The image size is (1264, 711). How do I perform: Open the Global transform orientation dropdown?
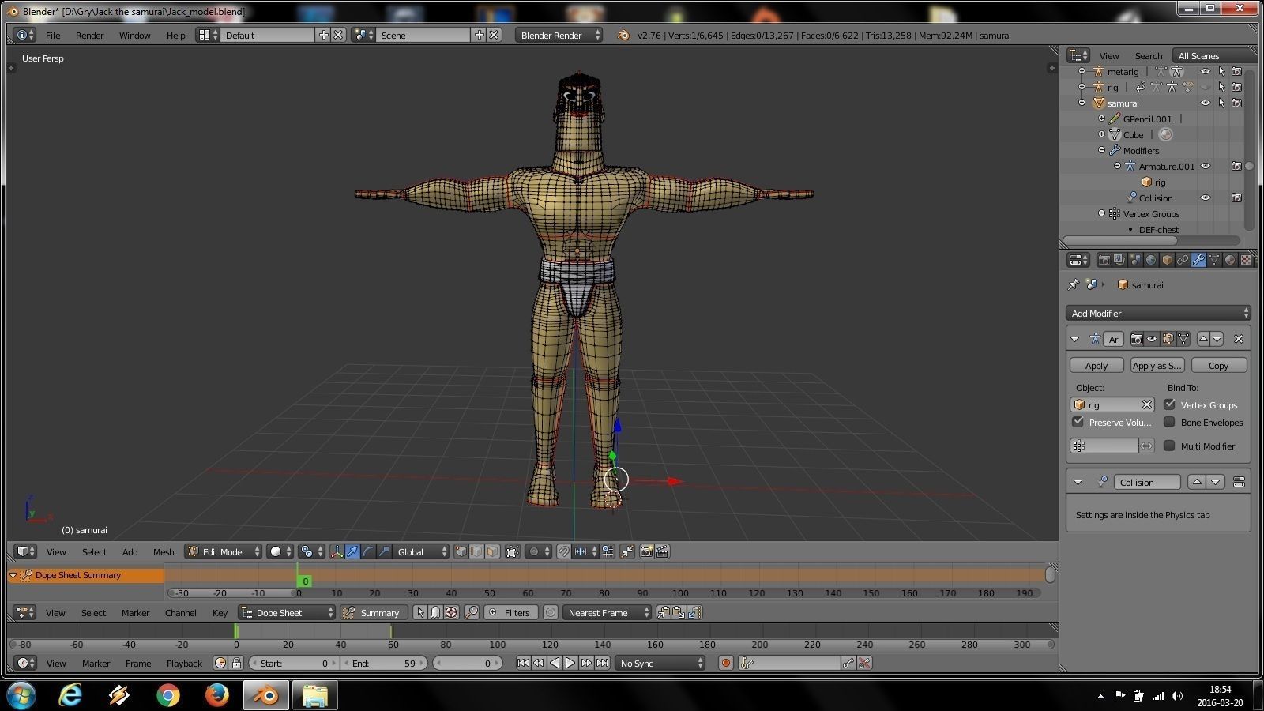(421, 551)
